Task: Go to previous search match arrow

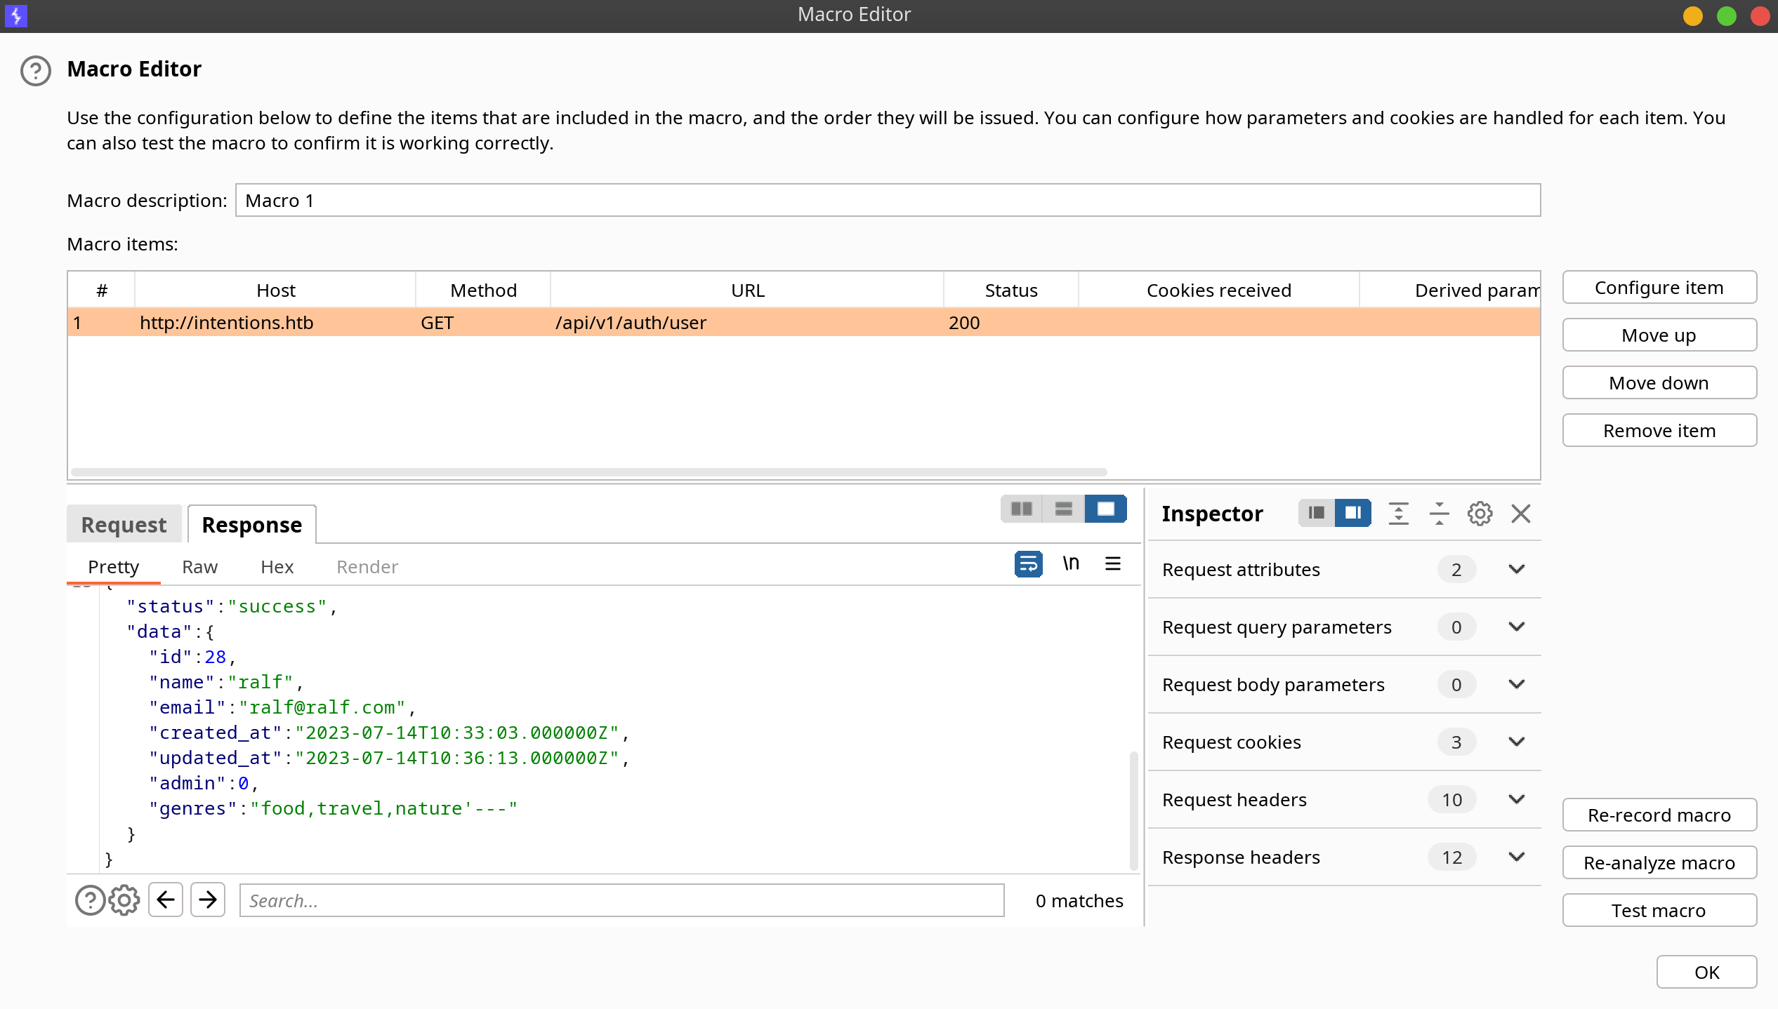Action: click(x=166, y=900)
